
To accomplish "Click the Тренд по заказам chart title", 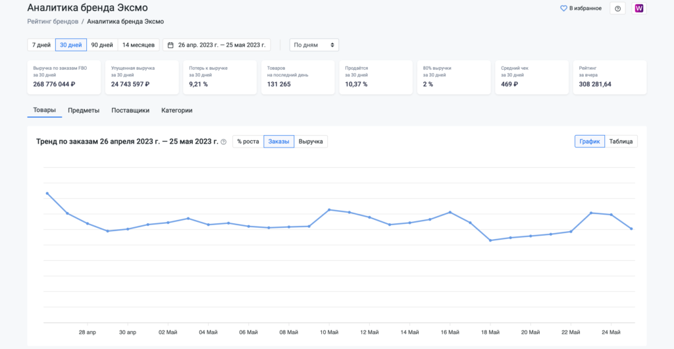I will tap(127, 142).
